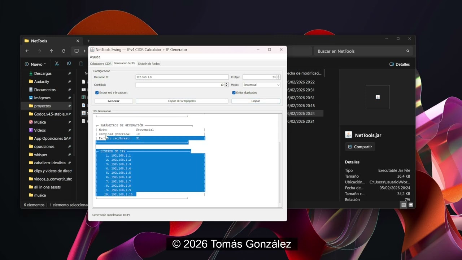
Task: Click Cantidad generada: 10 line in output
Action: pyautogui.click(x=119, y=134)
